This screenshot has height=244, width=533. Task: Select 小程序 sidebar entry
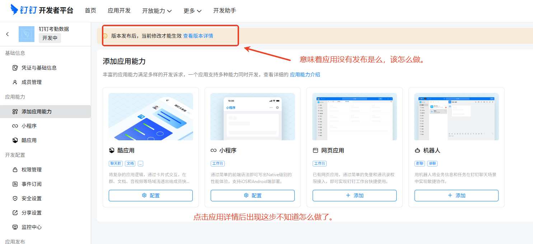45,126
